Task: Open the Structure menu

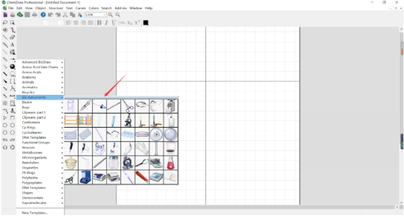Action: point(56,8)
